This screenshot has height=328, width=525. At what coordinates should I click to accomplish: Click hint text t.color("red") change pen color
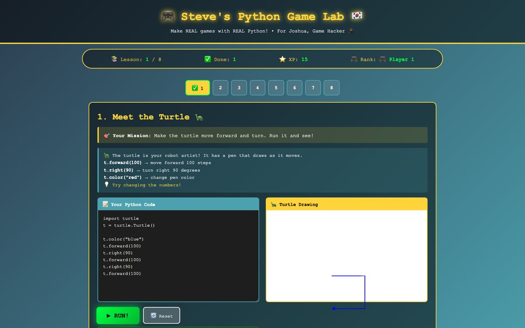(149, 178)
